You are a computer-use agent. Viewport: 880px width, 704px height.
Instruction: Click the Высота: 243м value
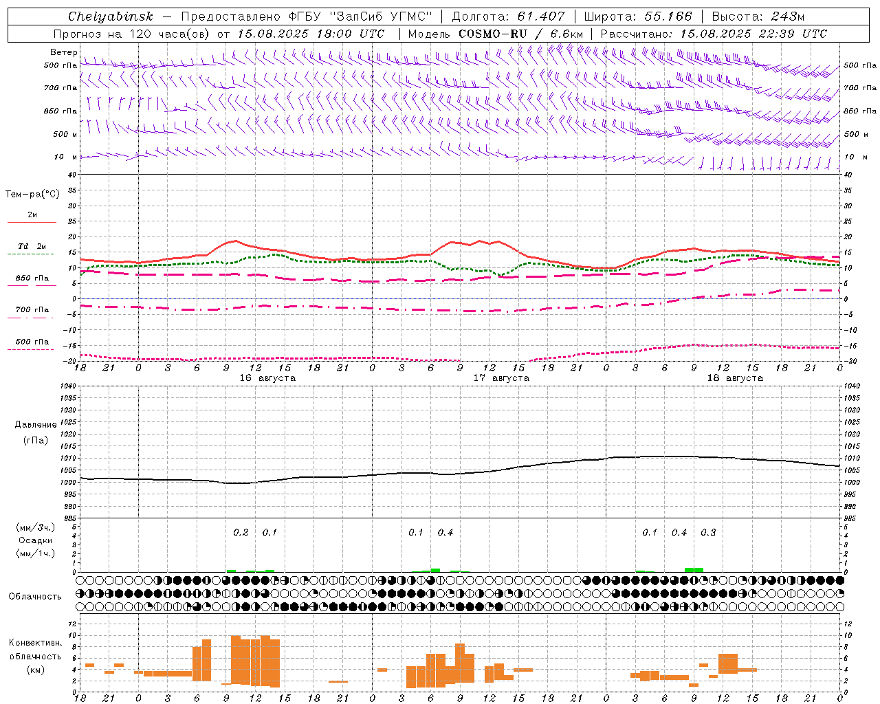click(x=758, y=16)
